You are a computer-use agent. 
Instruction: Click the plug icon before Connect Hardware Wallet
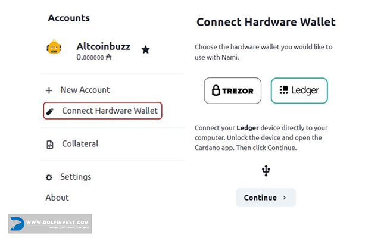[50, 111]
